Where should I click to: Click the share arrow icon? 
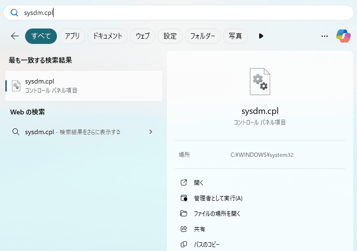click(184, 229)
